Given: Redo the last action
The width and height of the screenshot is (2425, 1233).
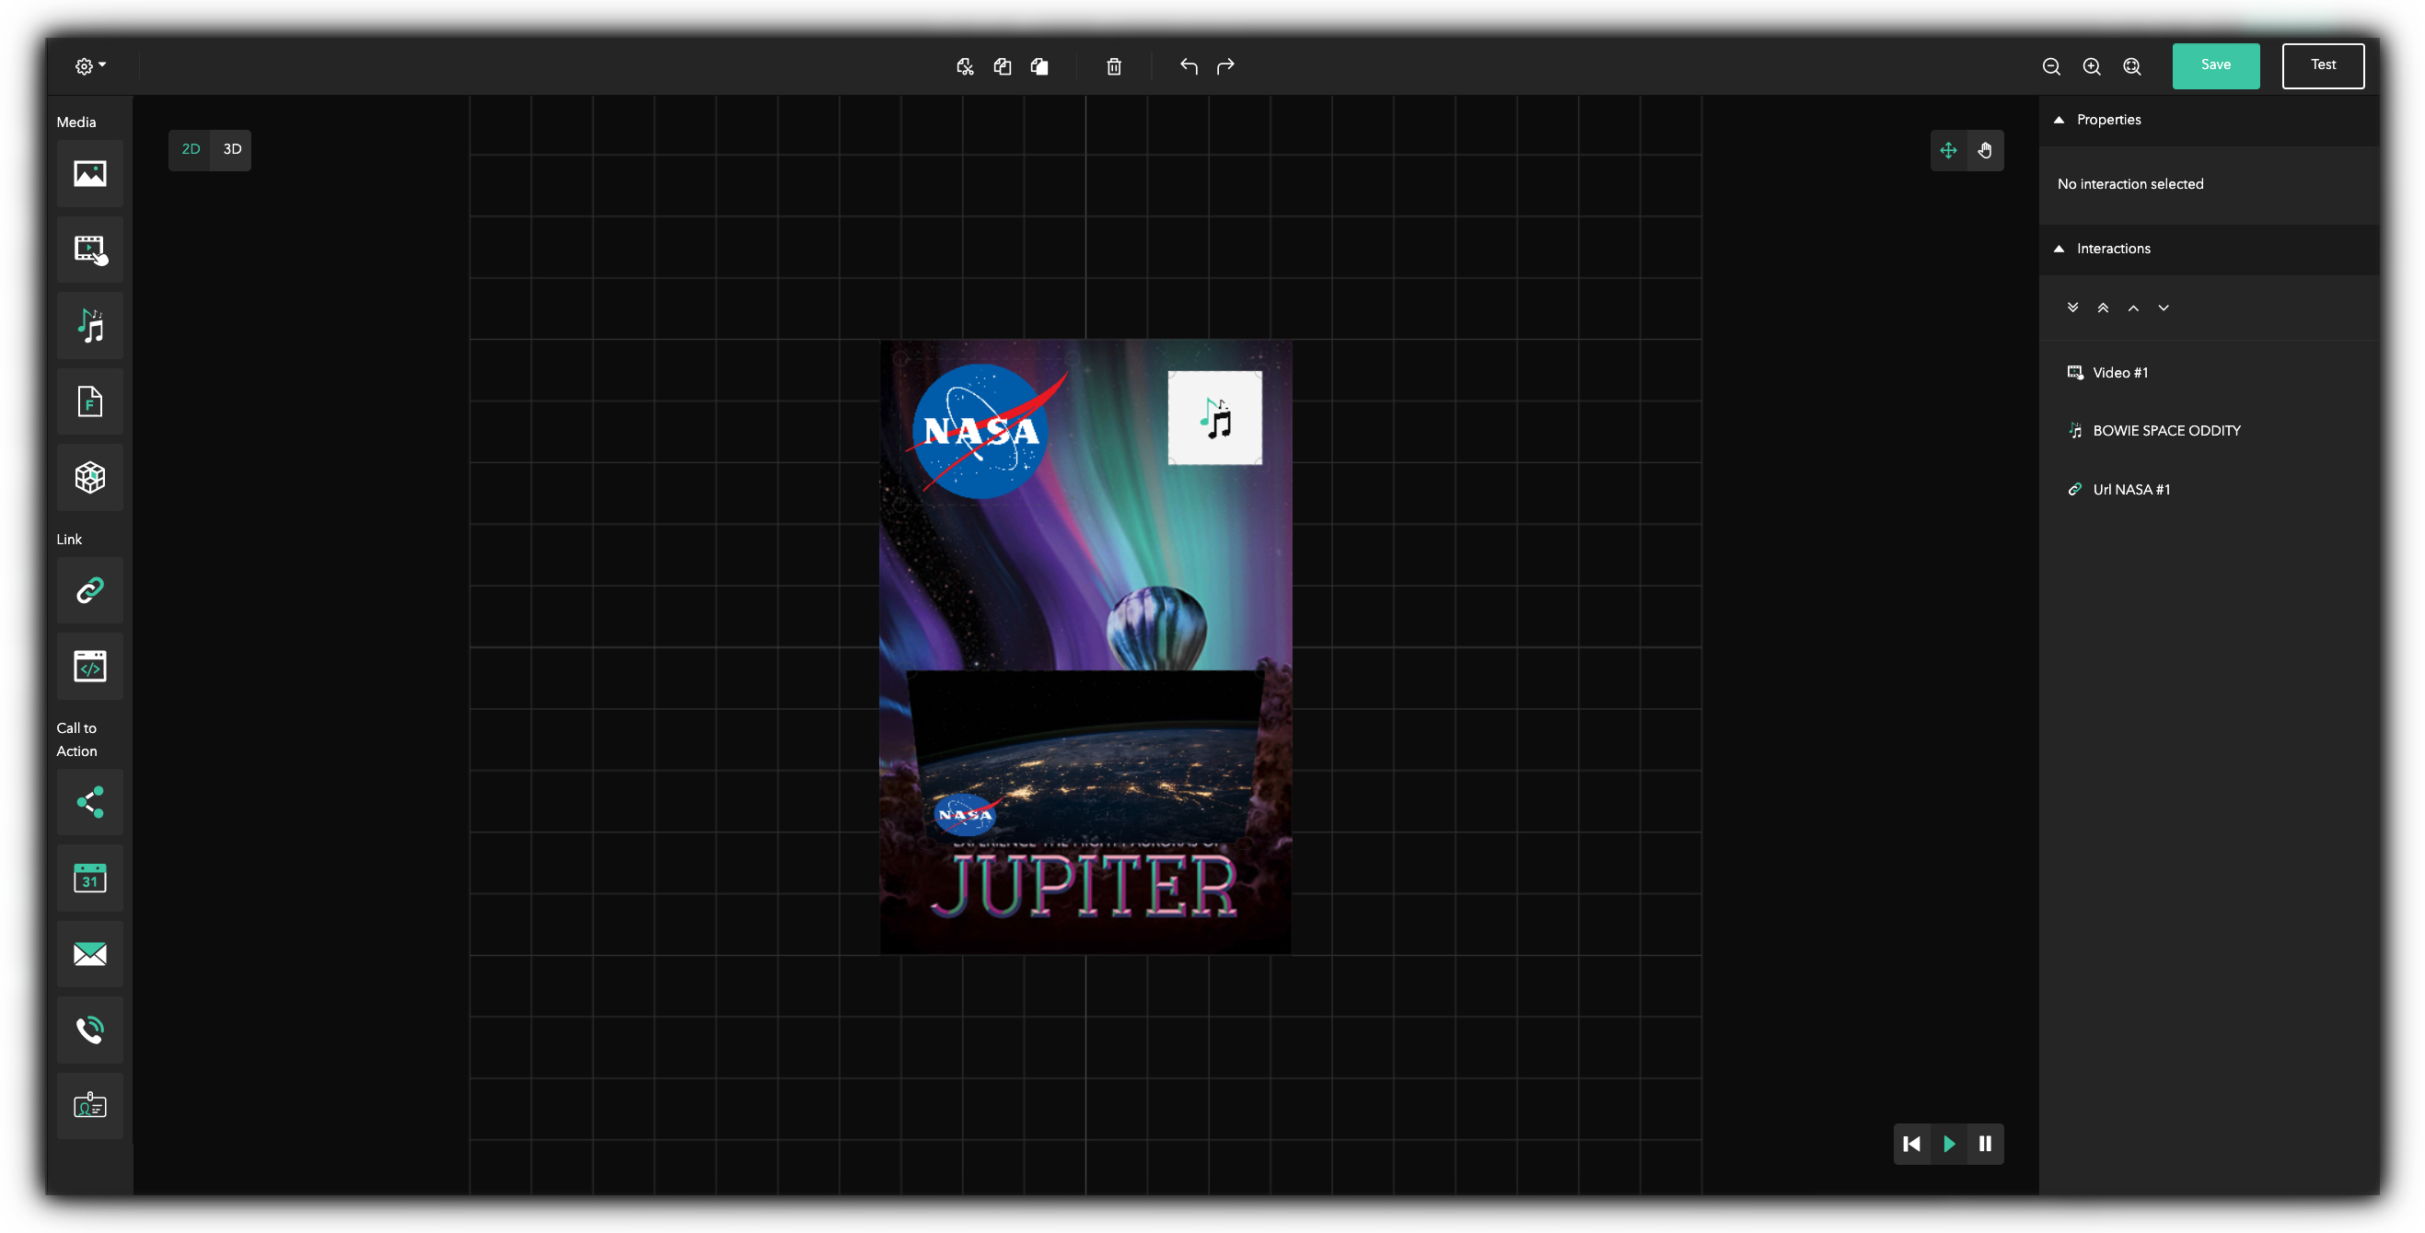Looking at the screenshot, I should pos(1225,66).
